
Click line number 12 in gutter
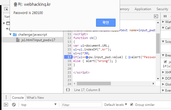[x=69, y=38]
